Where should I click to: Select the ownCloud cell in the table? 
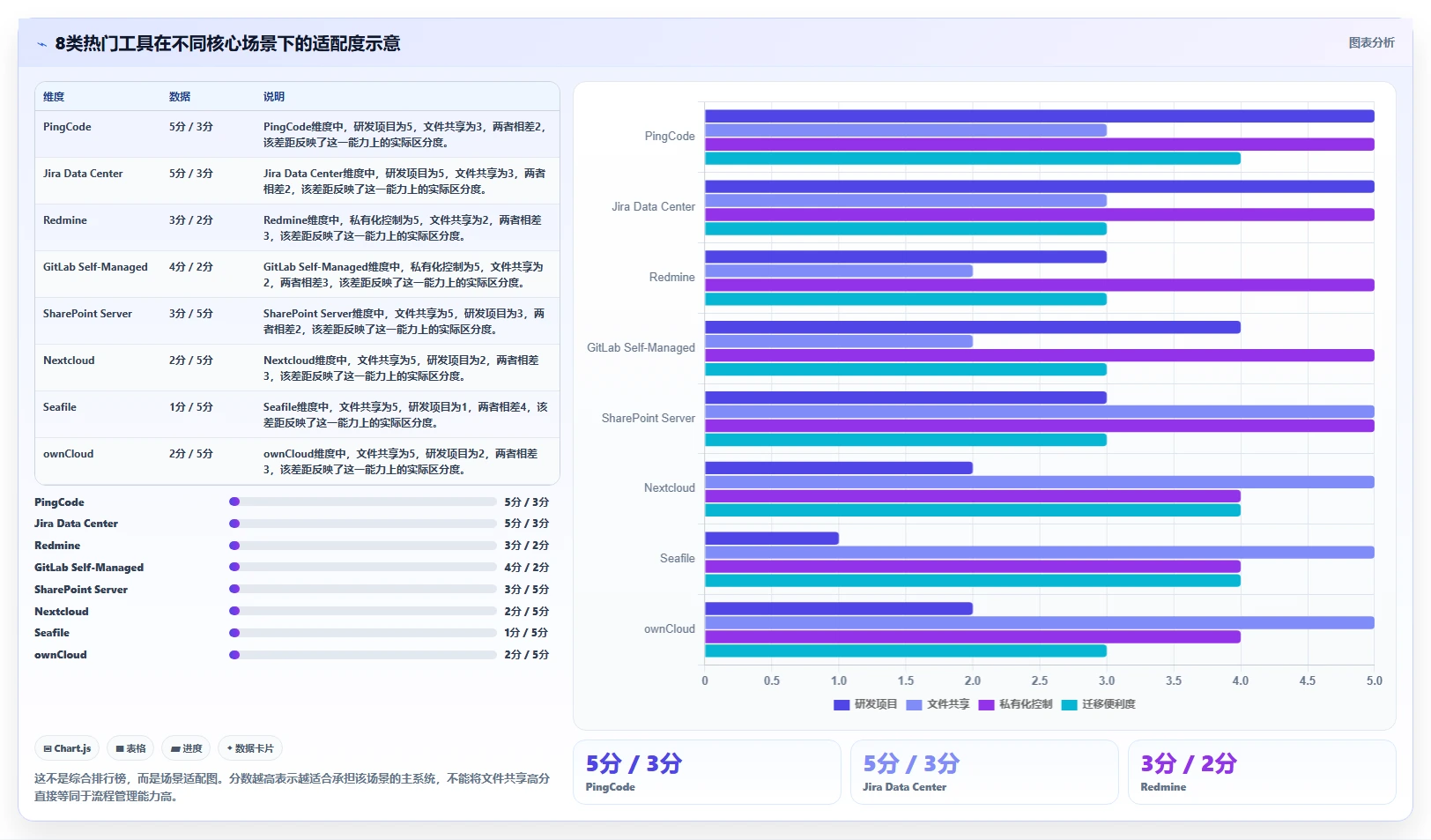pyautogui.click(x=68, y=454)
